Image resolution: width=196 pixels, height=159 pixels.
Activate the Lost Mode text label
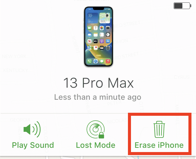click(x=96, y=145)
